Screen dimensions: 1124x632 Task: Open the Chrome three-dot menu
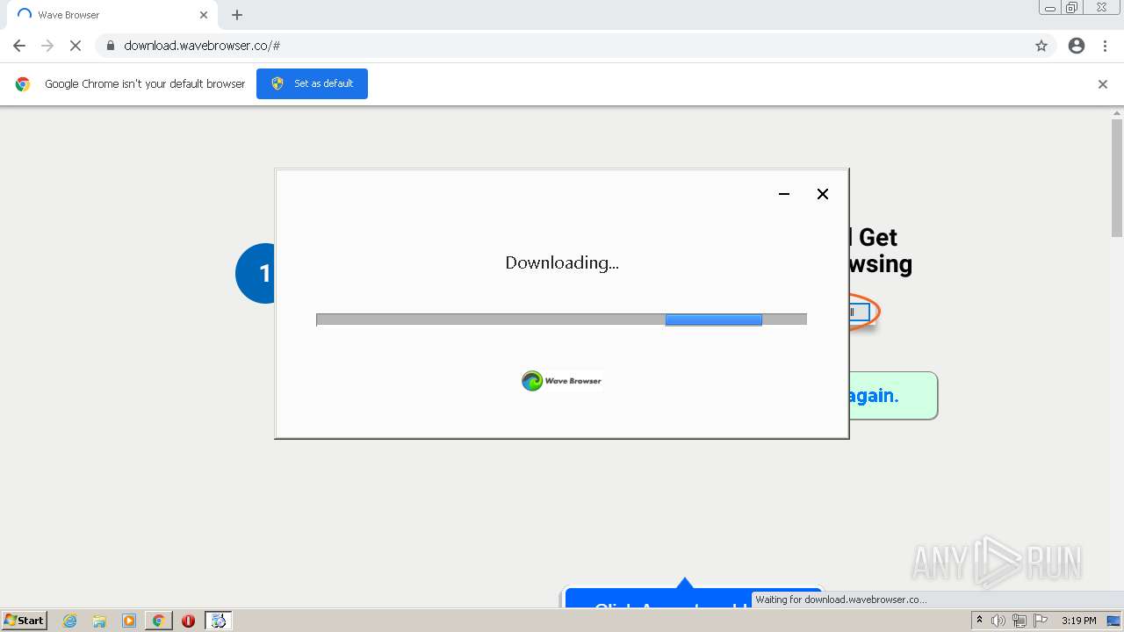pyautogui.click(x=1106, y=46)
